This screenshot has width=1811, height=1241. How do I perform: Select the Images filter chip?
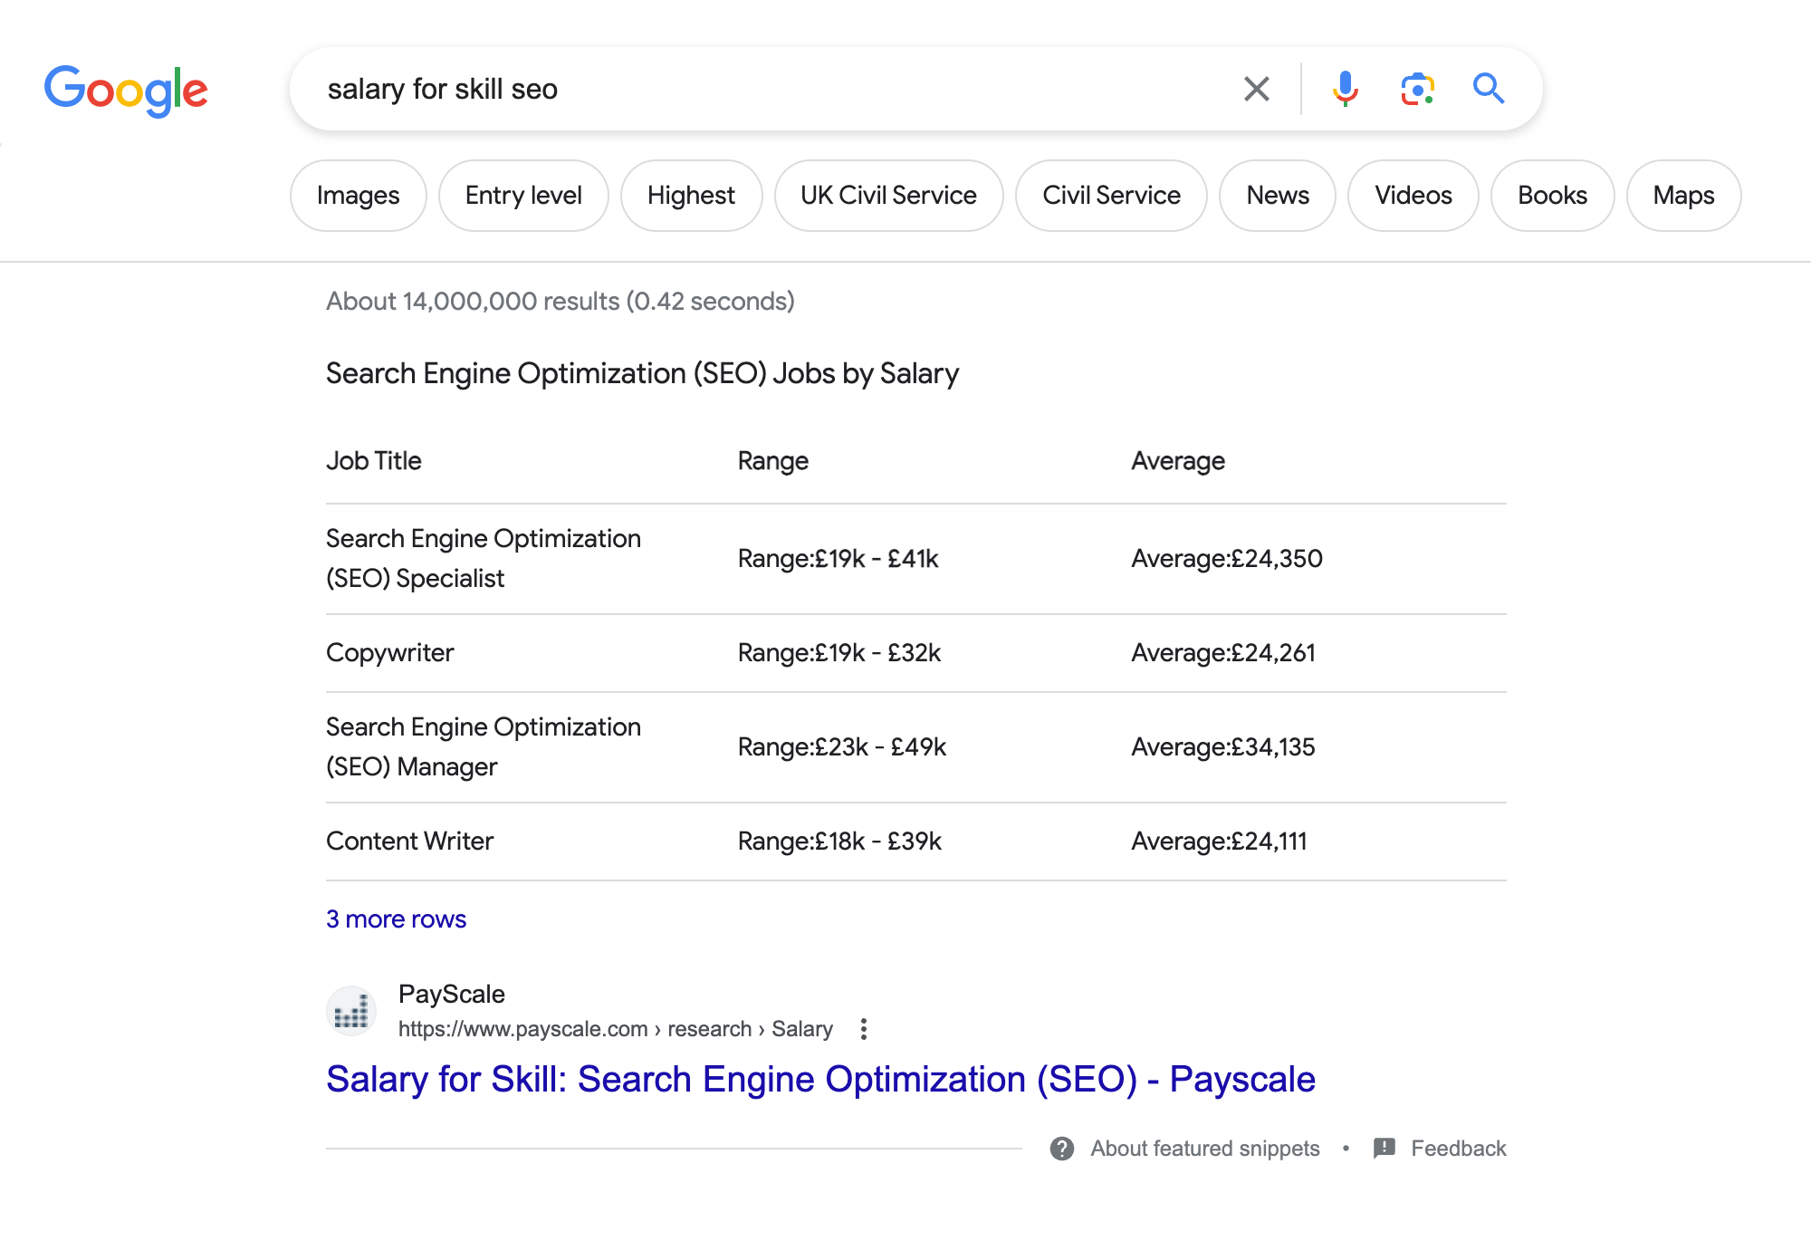358,196
